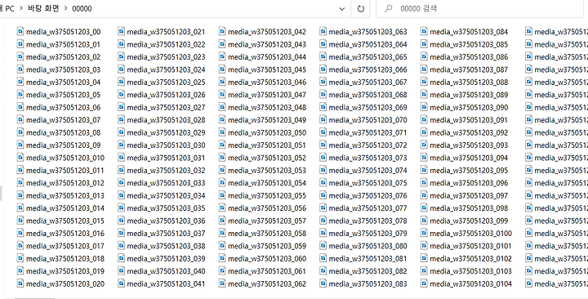Select file name media_w375051203_09
Image resolution: width=588 pixels, height=299 pixels.
[x=64, y=145]
